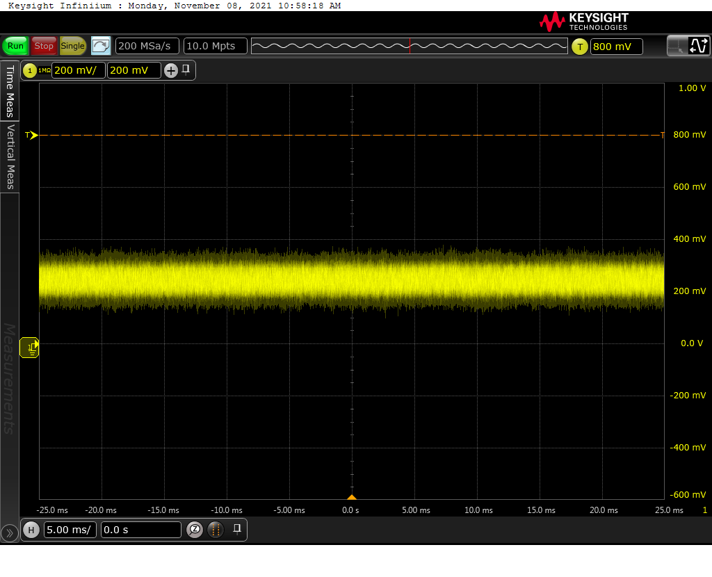
Task: Click the 1MΩ input impedance indicator
Action: pos(44,70)
